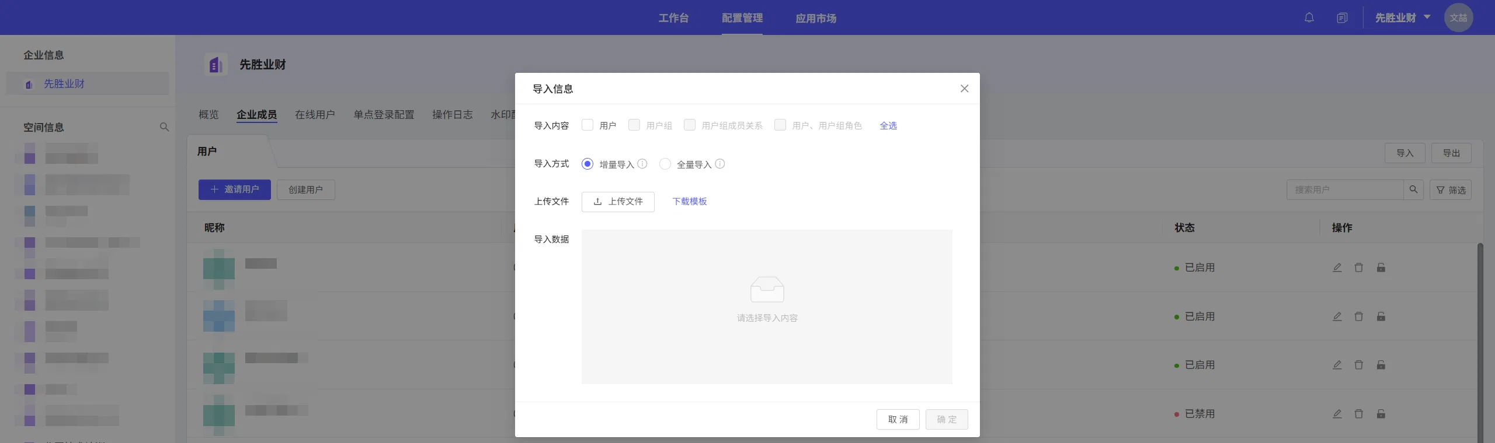Click lock icon in first user row
The width and height of the screenshot is (1495, 443).
click(1381, 268)
